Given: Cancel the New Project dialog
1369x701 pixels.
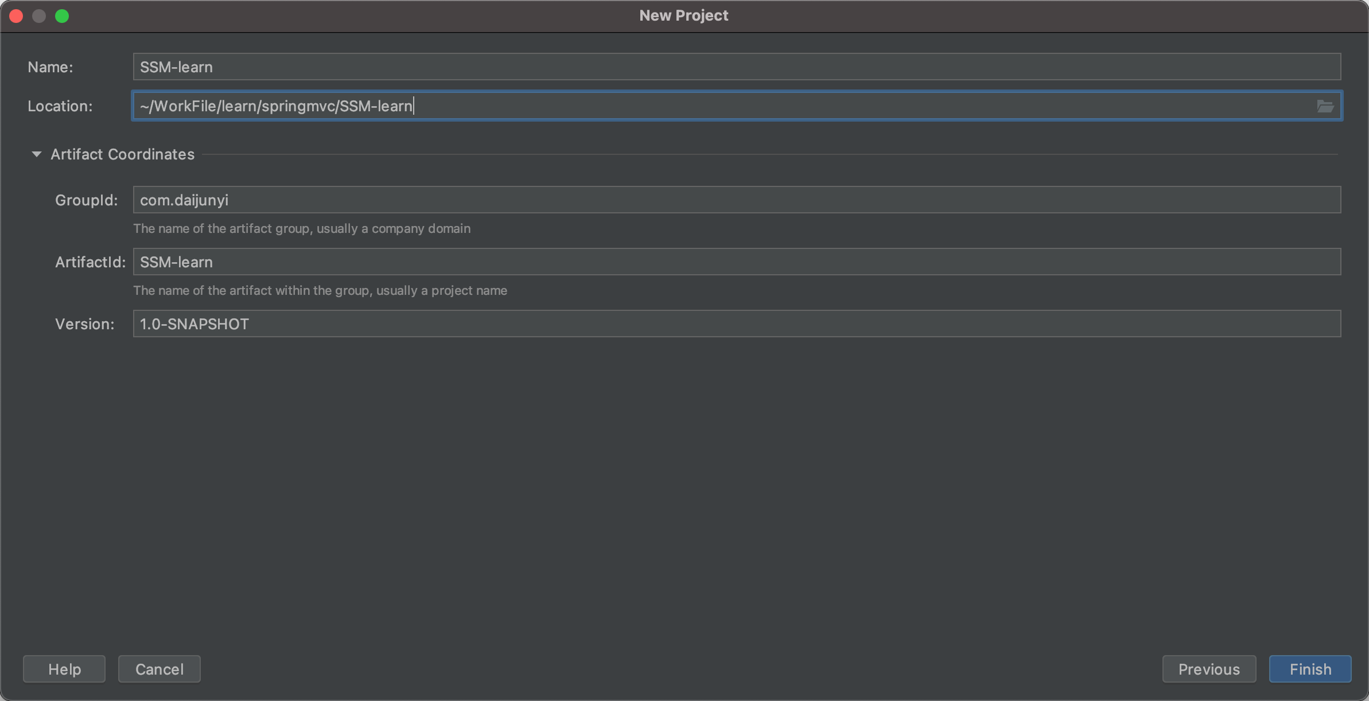Looking at the screenshot, I should coord(159,669).
